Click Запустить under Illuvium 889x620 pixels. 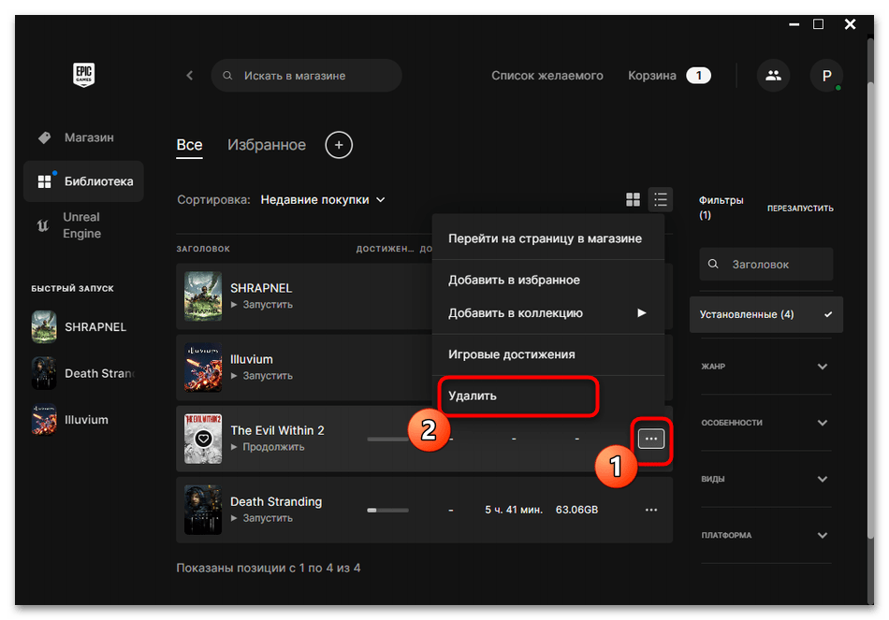[x=262, y=376]
